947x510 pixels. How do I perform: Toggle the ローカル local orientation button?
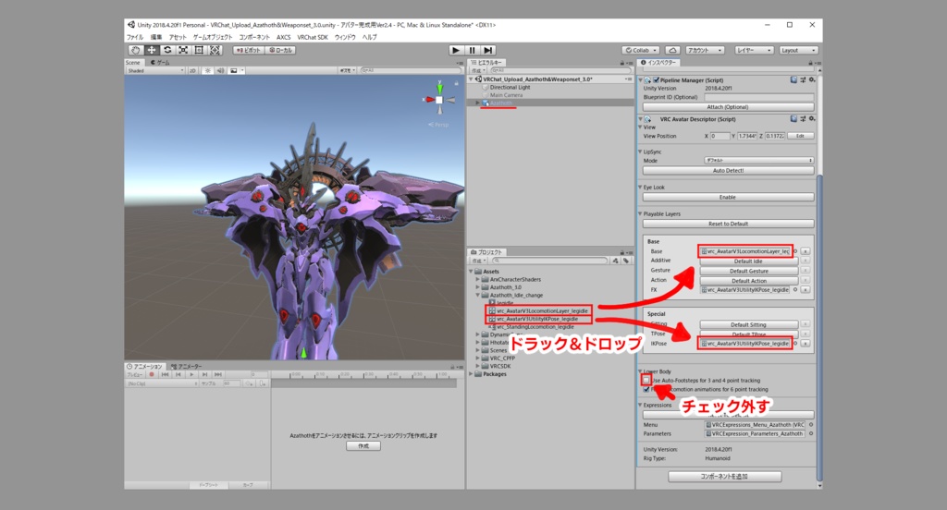pyautogui.click(x=280, y=50)
